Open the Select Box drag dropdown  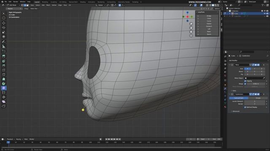coord(35,8)
